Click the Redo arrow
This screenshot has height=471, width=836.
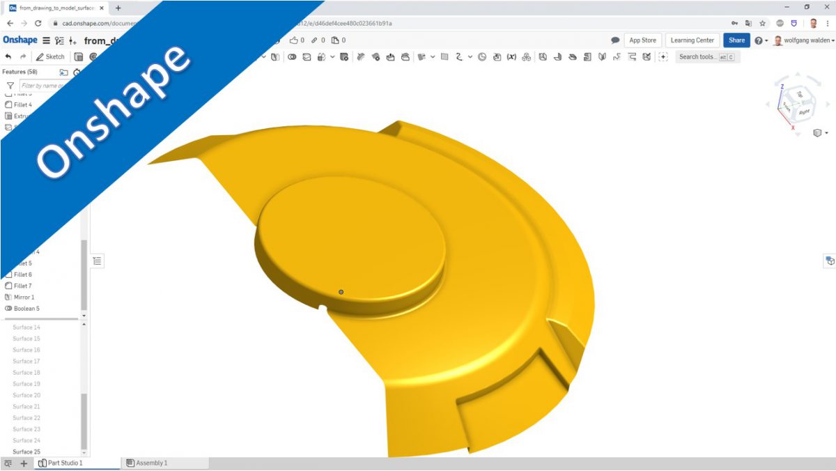click(x=23, y=56)
